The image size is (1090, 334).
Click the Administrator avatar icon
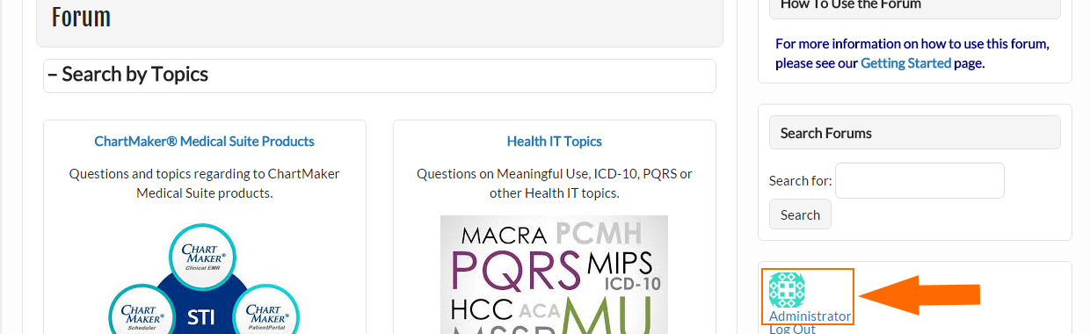coord(787,290)
